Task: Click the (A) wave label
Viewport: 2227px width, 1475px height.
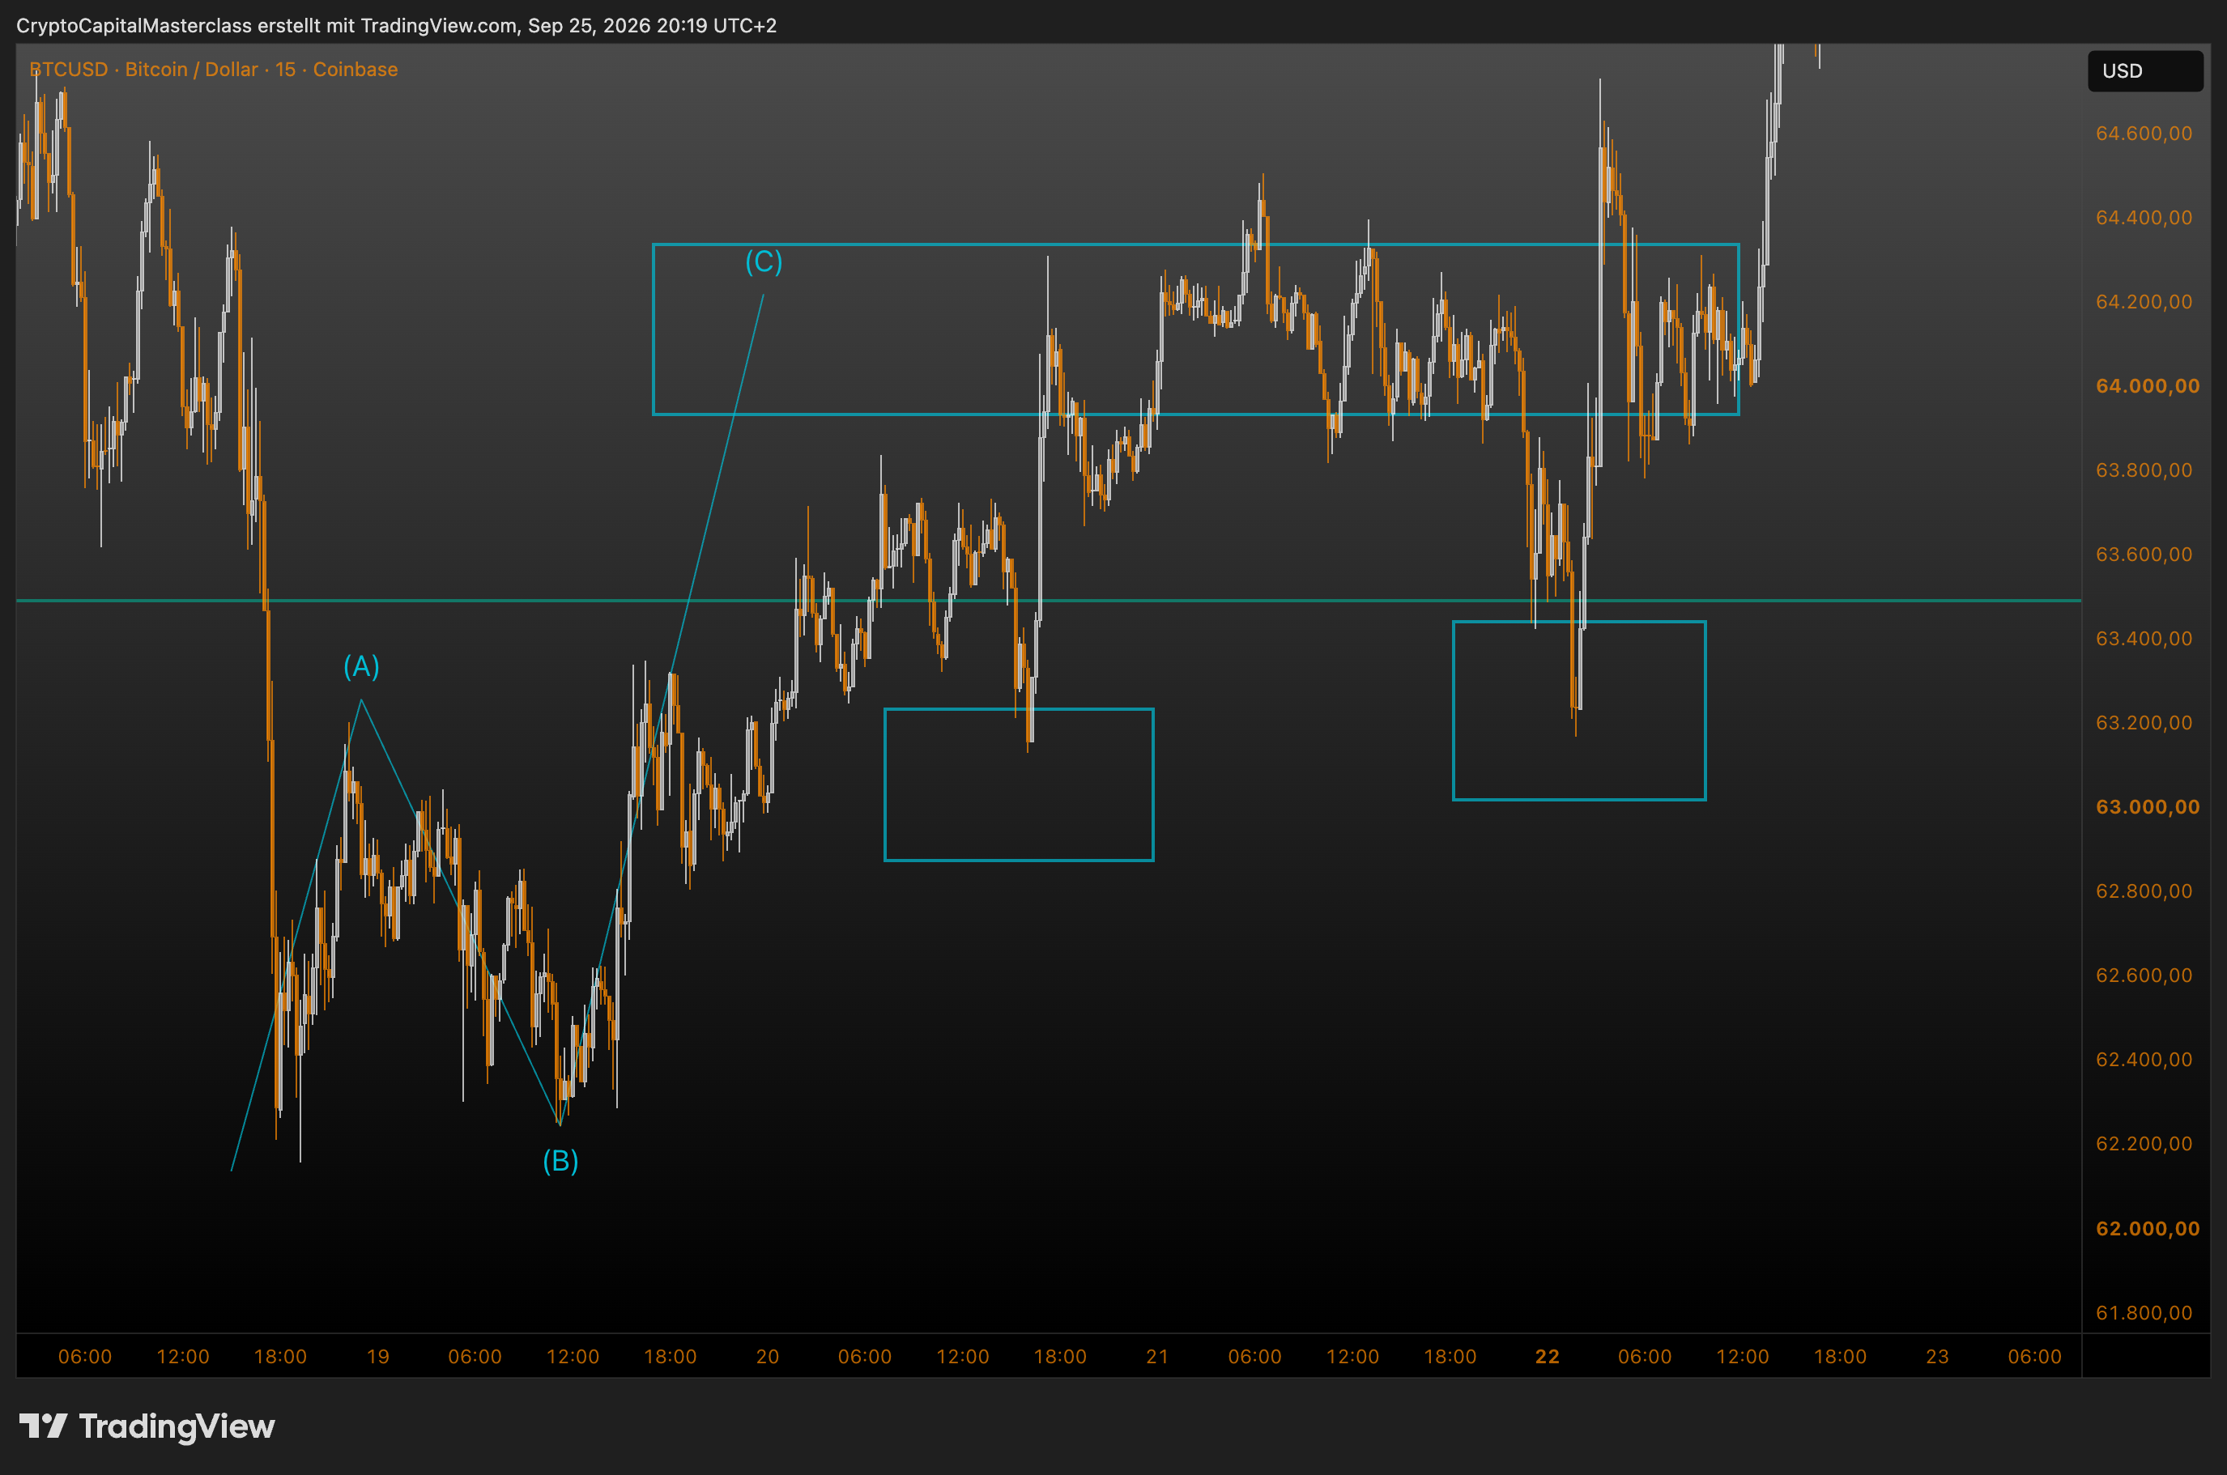Action: click(361, 666)
